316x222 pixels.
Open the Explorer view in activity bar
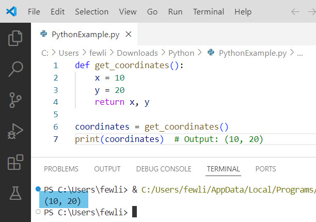pyautogui.click(x=15, y=38)
